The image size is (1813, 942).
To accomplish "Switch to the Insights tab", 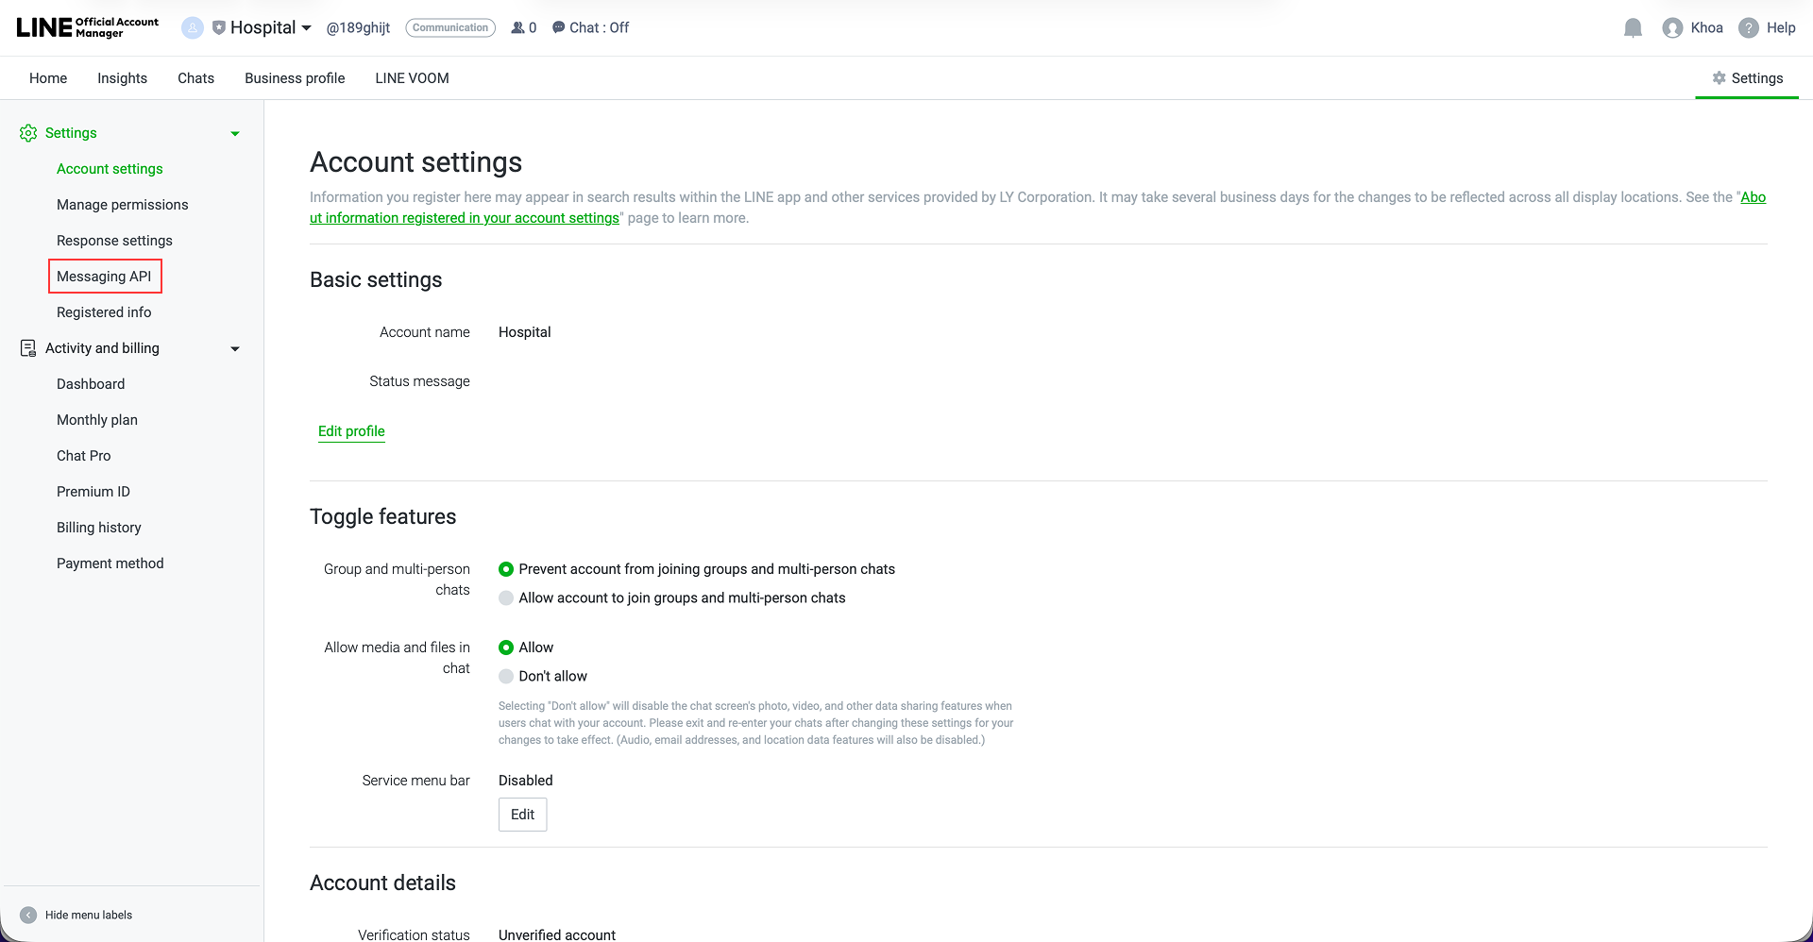I will coord(122,78).
